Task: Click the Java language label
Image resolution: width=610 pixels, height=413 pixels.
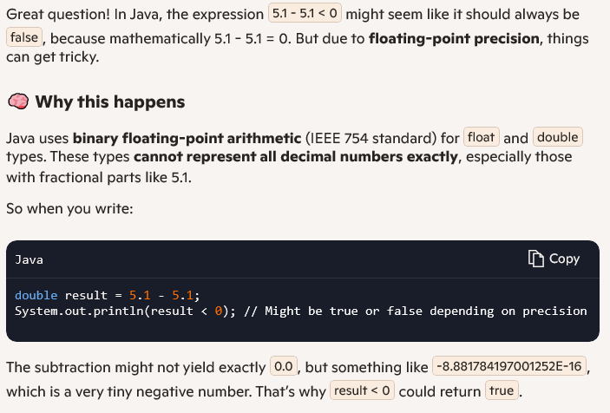Action: point(30,259)
